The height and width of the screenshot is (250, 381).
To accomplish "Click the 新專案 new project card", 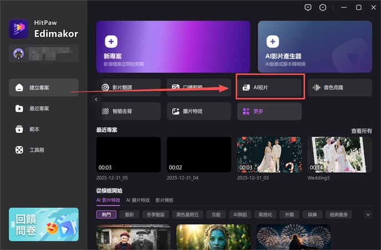I will (173, 47).
